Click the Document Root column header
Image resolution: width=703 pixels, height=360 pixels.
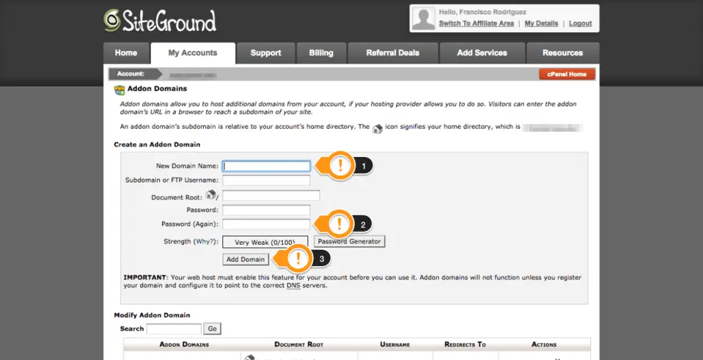pyautogui.click(x=299, y=344)
